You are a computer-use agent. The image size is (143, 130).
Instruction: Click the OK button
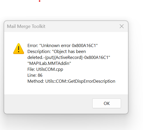click(107, 103)
